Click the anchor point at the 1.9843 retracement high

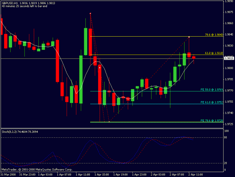[x=189, y=37]
